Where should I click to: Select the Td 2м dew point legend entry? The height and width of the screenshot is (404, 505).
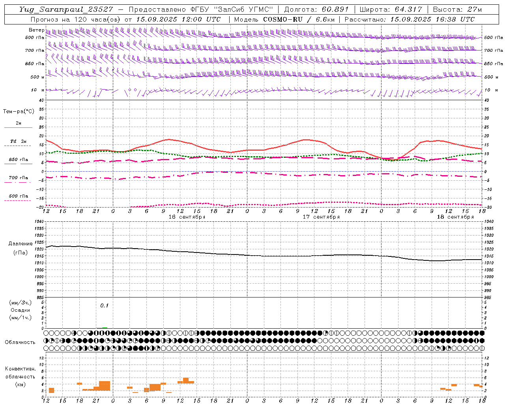coord(19,141)
